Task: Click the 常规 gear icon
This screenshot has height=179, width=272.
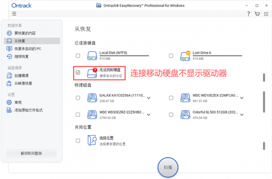Action: pyautogui.click(x=9, y=102)
